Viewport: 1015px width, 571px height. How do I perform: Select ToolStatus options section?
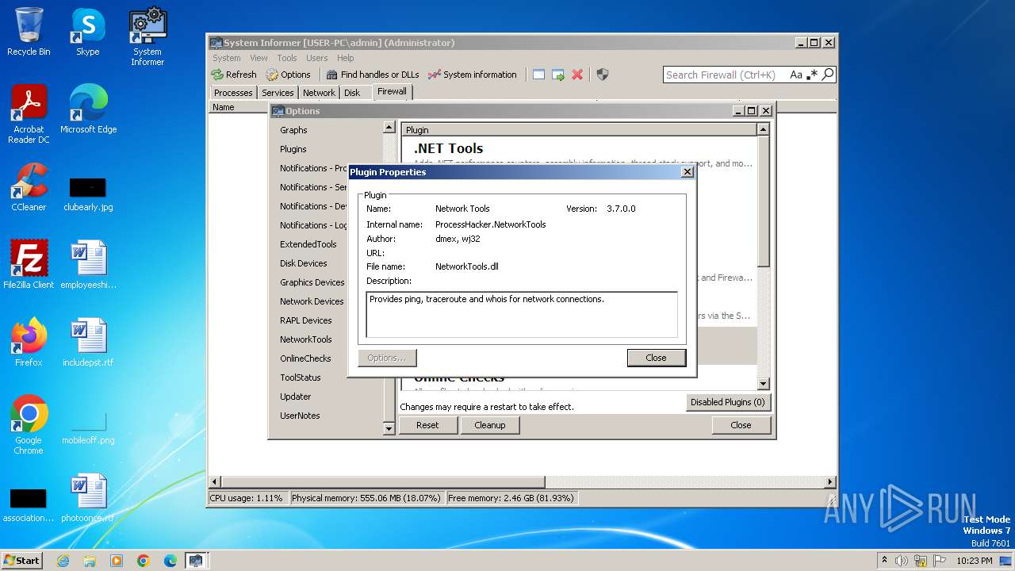(x=301, y=377)
